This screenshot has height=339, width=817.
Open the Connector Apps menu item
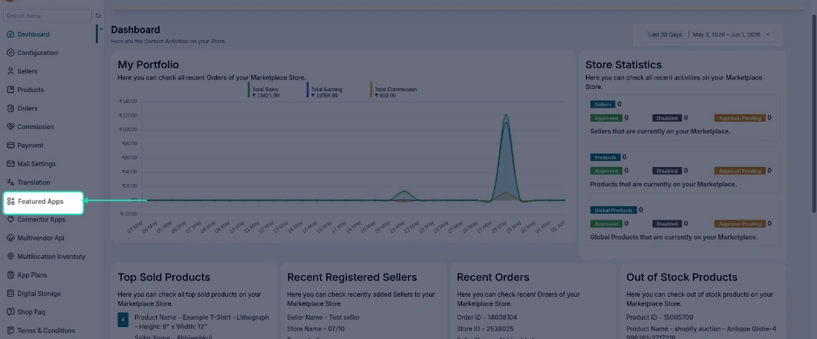[x=41, y=220]
